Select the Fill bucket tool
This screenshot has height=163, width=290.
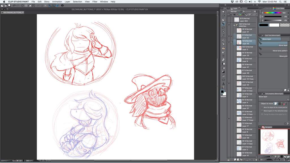pyautogui.click(x=223, y=68)
